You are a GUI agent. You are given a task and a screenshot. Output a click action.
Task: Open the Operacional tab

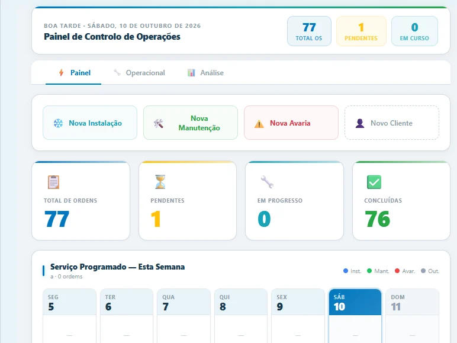(139, 73)
